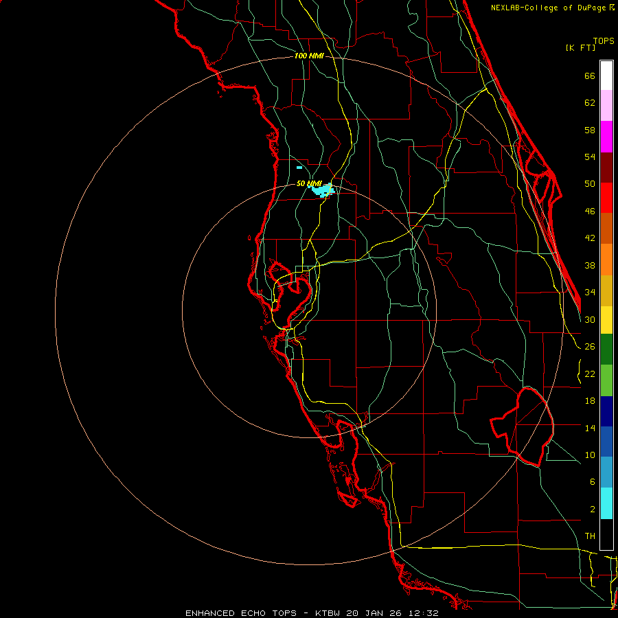
Task: Click the '38' legend value label
Action: click(590, 265)
